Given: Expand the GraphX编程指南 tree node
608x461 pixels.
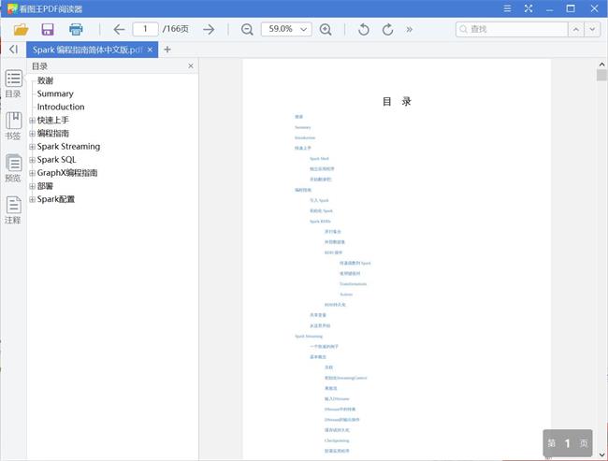Looking at the screenshot, I should click(32, 173).
